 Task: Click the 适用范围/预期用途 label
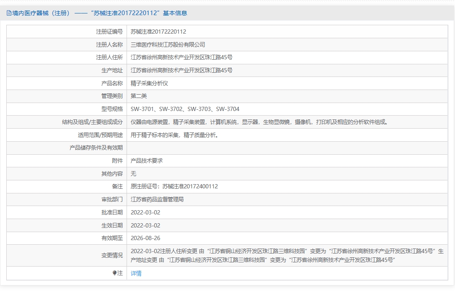click(100, 135)
